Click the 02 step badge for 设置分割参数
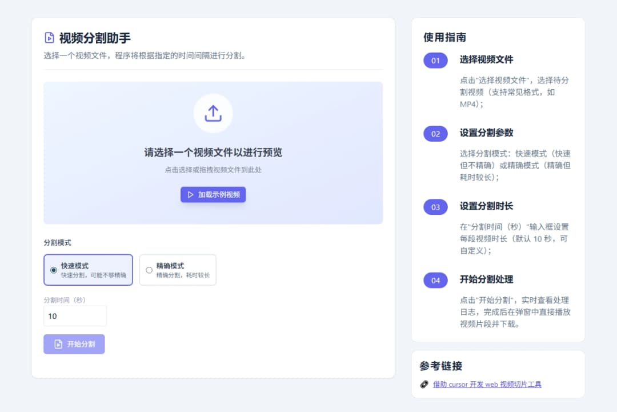 pos(435,134)
